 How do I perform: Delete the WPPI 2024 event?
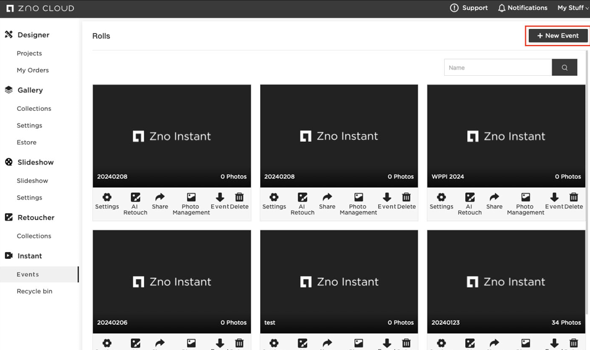click(x=573, y=201)
